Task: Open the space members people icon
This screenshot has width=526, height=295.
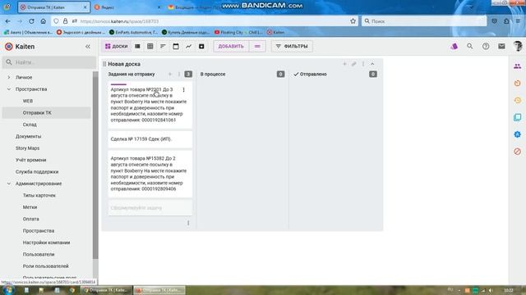Action: (517, 66)
